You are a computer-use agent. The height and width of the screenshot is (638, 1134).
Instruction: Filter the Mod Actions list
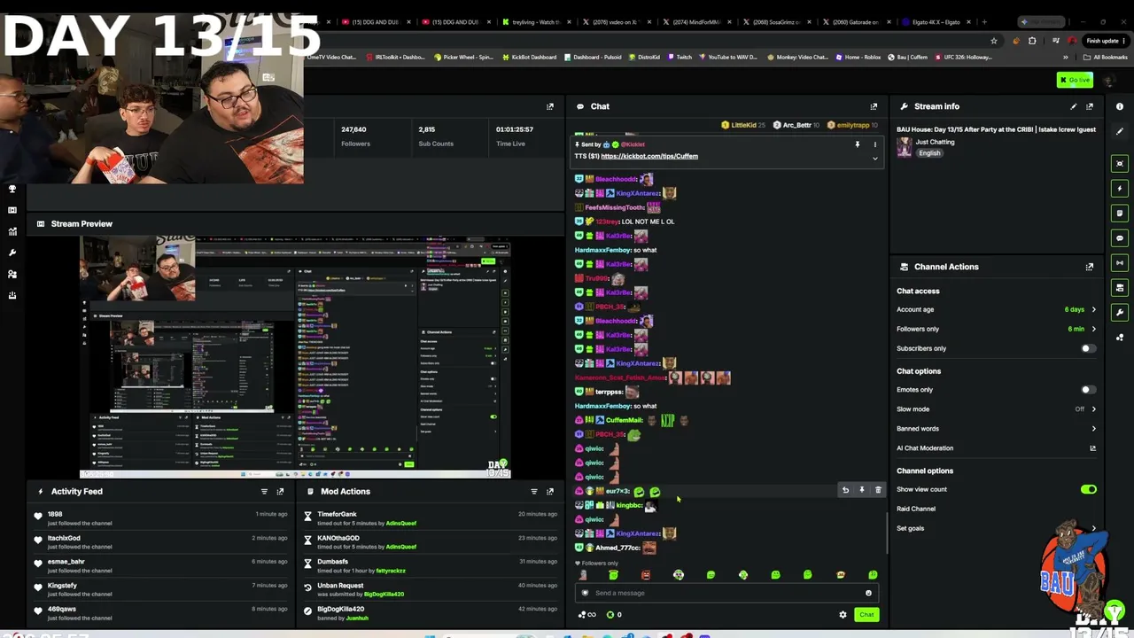pyautogui.click(x=533, y=492)
